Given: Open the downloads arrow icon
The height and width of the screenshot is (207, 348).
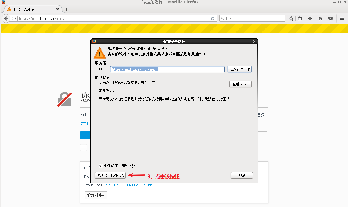Looking at the screenshot, I should 310,18.
